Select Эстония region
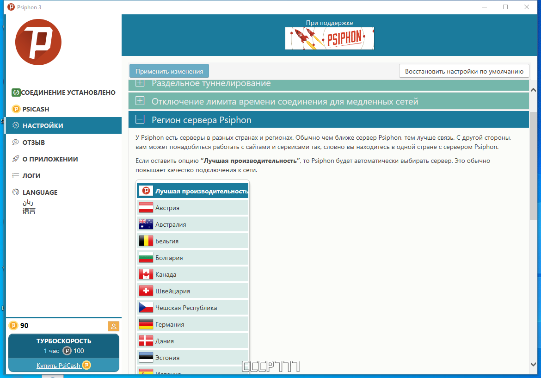Image resolution: width=541 pixels, height=378 pixels. 193,357
